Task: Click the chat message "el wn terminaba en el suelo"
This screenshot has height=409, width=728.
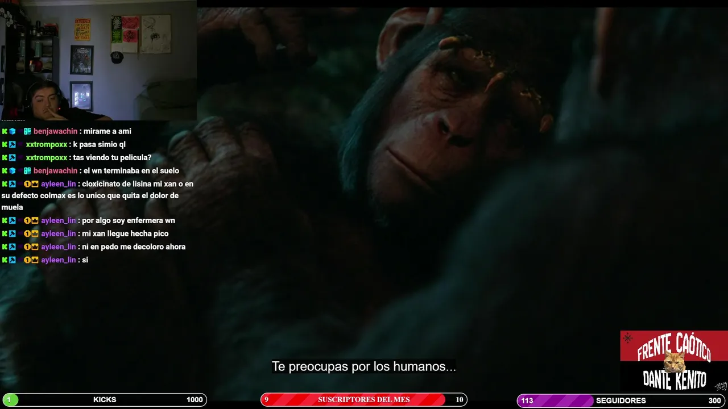Action: click(131, 170)
